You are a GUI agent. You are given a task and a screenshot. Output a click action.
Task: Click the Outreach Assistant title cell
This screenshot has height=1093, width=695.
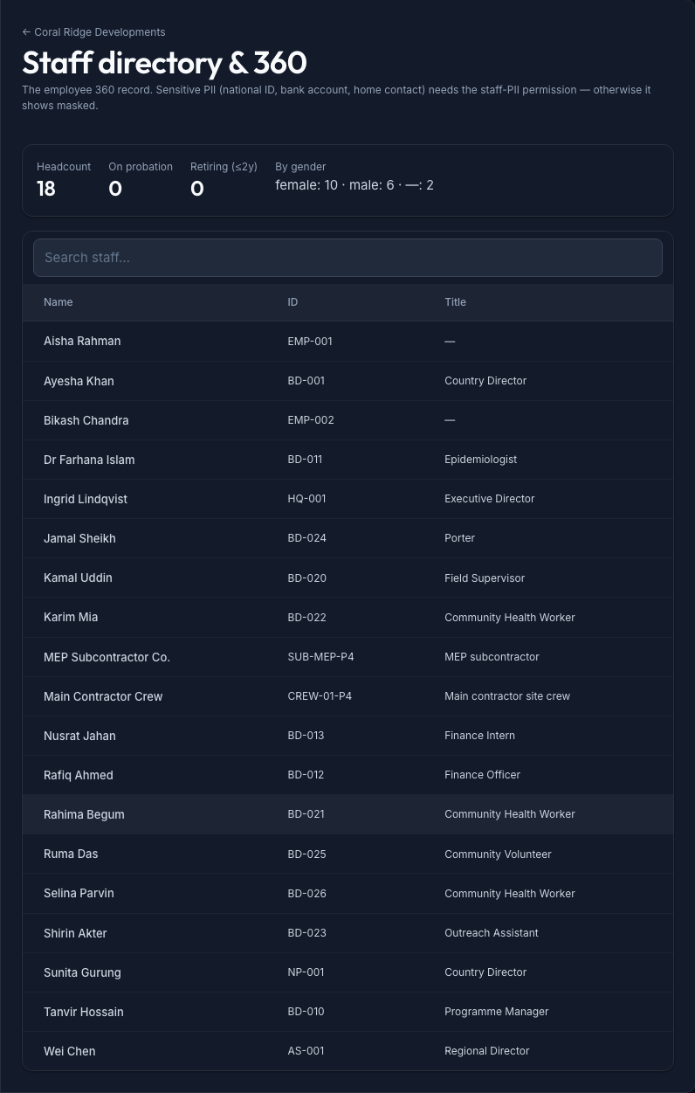[492, 933]
